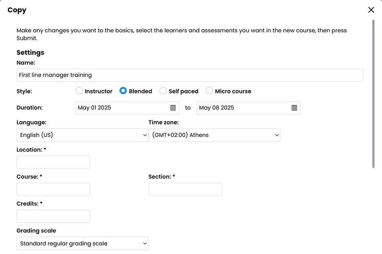Click the dialog's vertical scrollbar
Image resolution: width=382 pixels, height=254 pixels.
click(373, 94)
